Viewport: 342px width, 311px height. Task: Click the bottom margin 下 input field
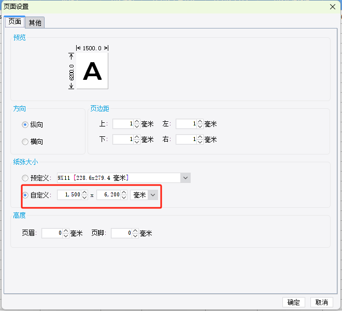click(x=123, y=139)
